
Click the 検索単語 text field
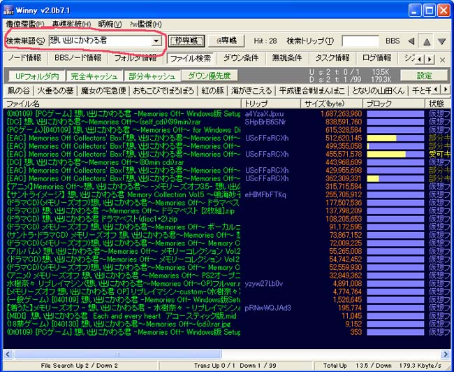point(100,41)
